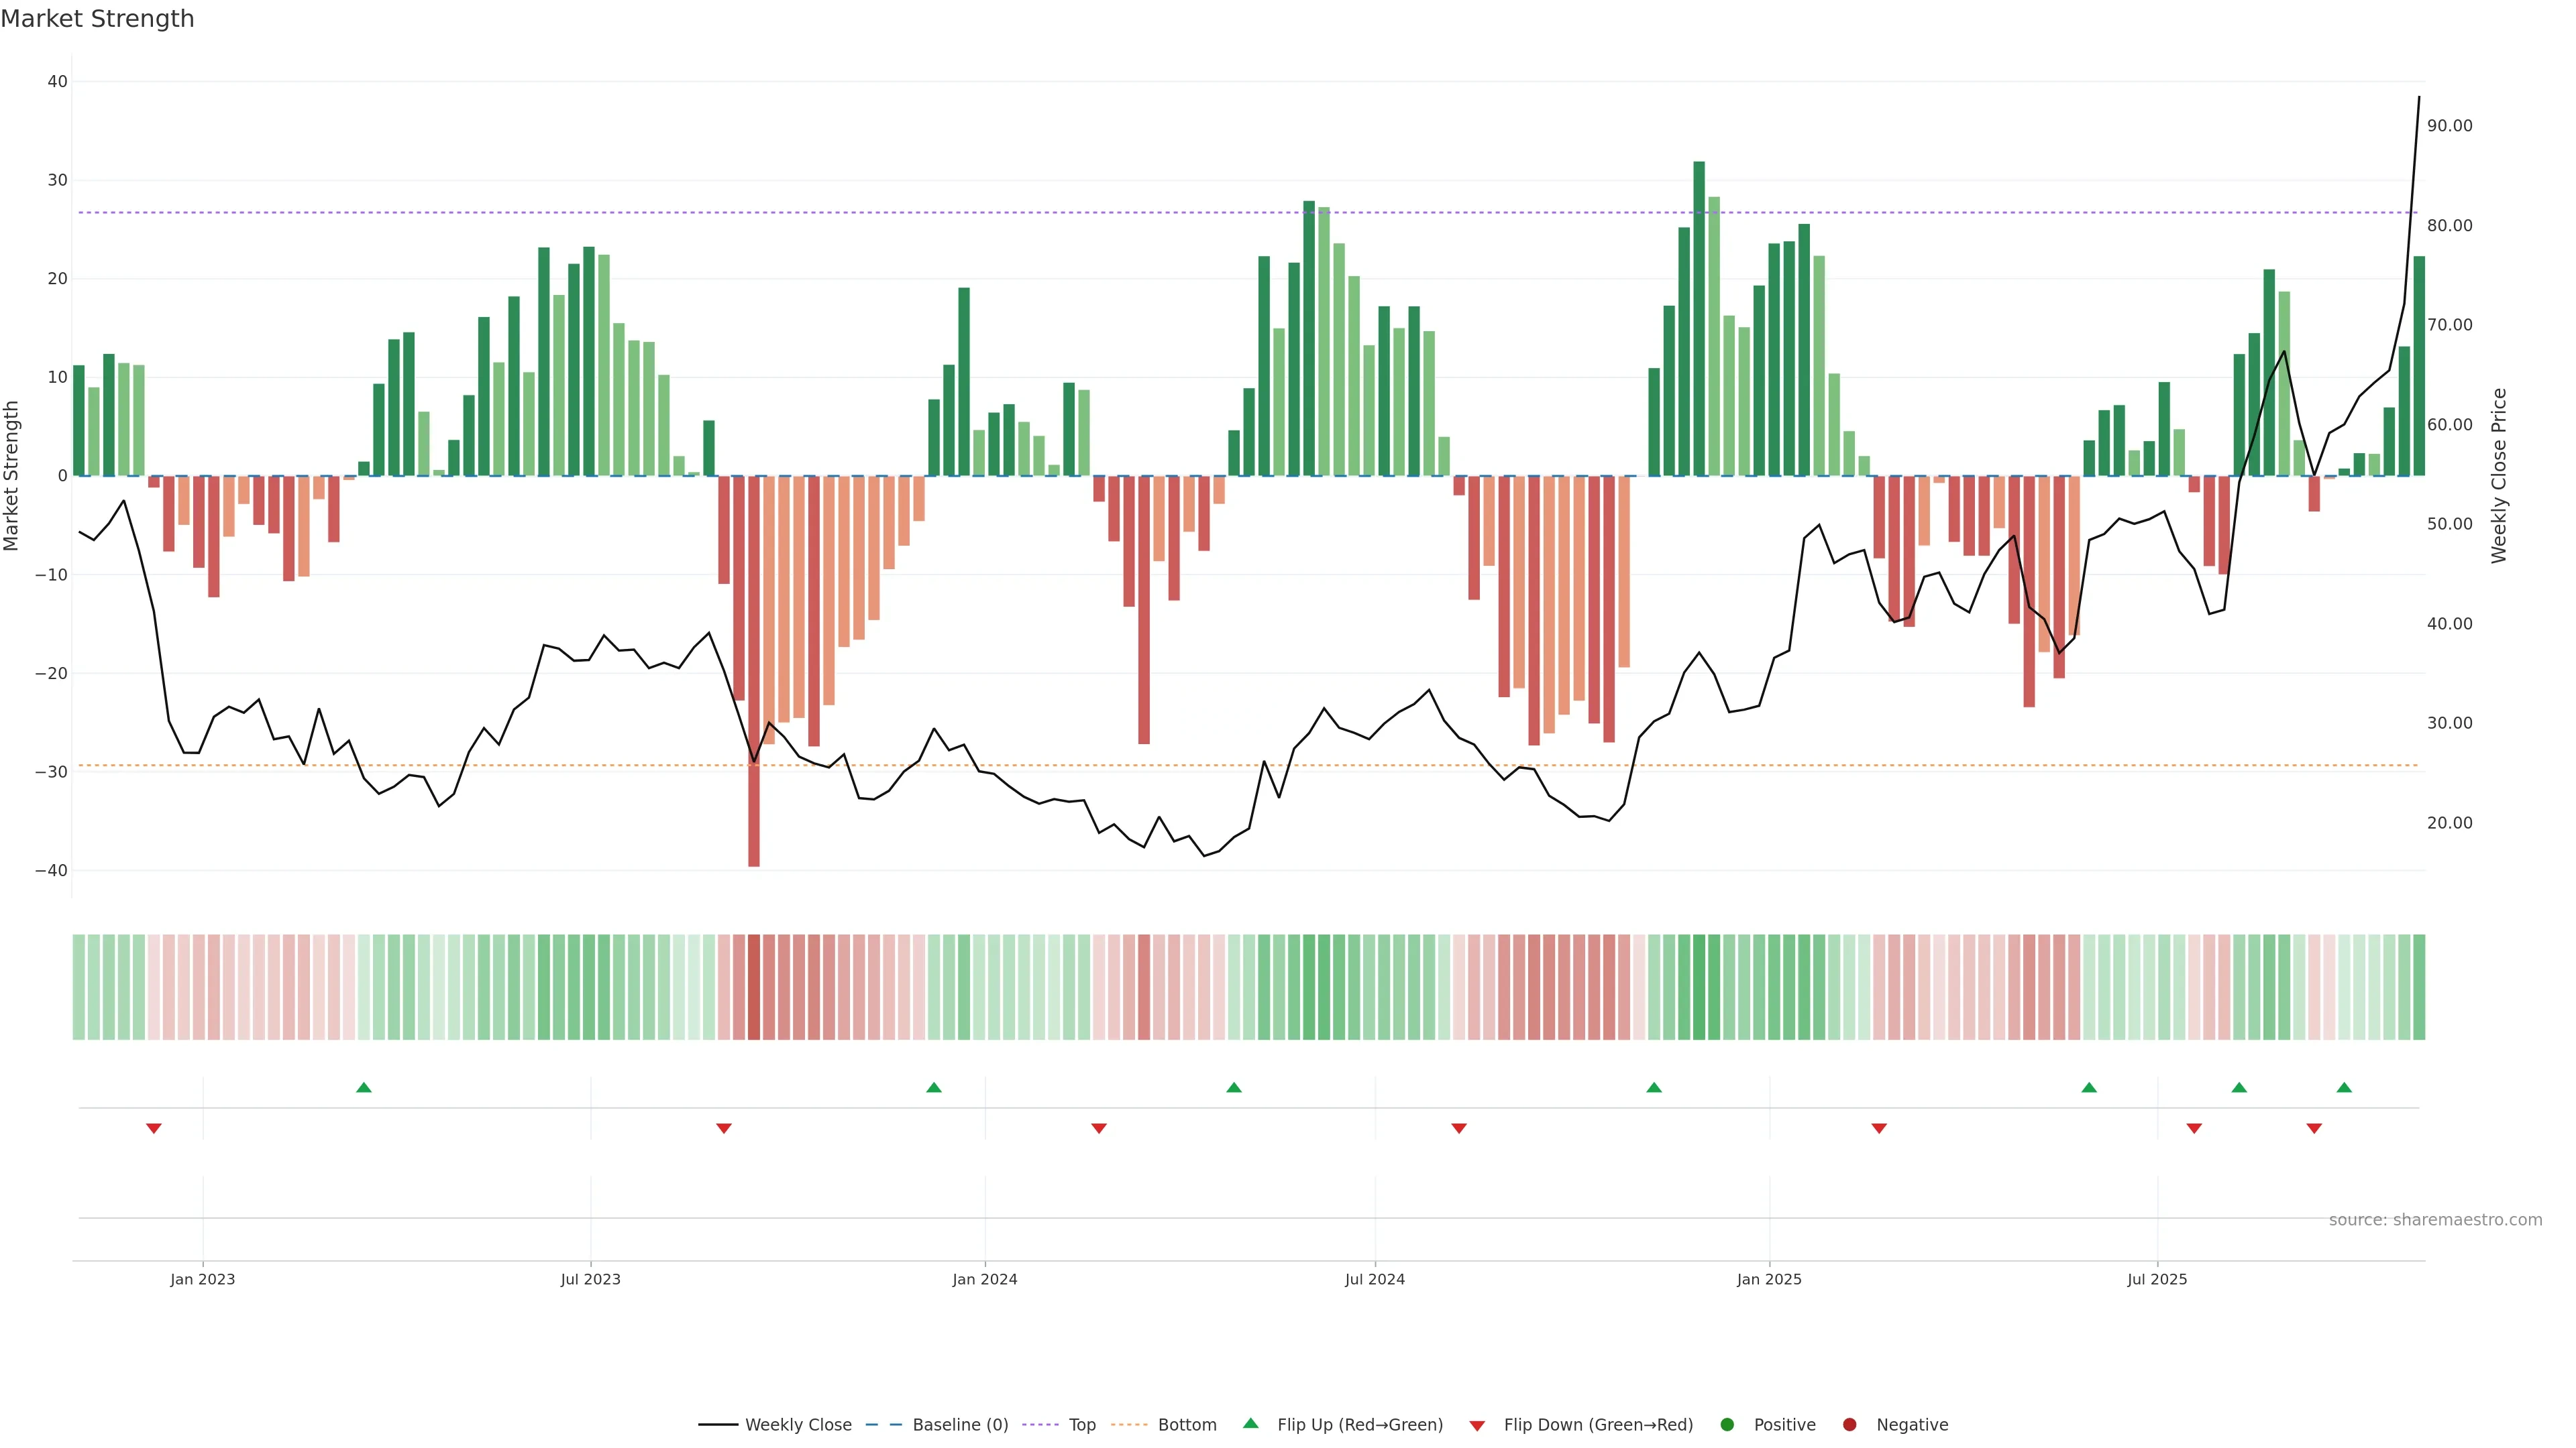Click the Jan 2024 x-axis label
This screenshot has width=2576, height=1448.
(984, 1279)
